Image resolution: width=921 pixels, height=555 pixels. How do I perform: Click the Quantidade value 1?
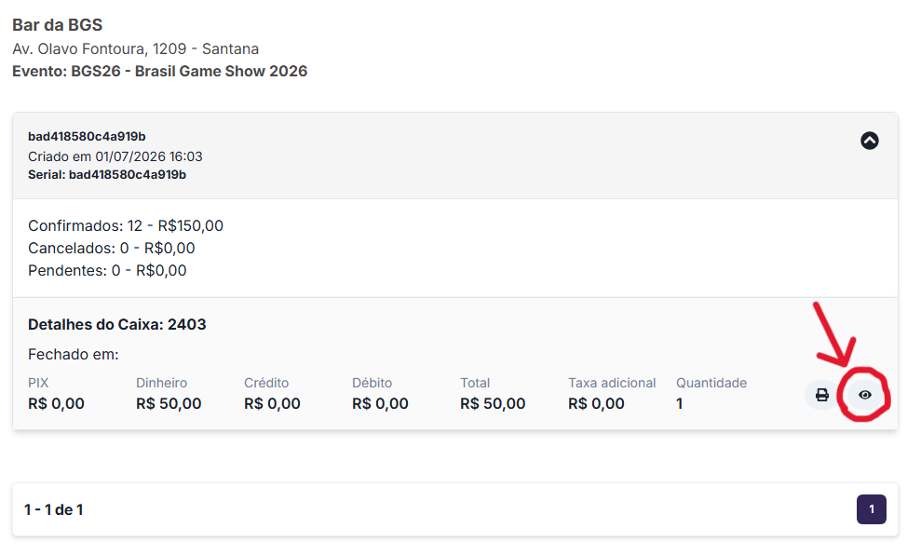click(680, 403)
